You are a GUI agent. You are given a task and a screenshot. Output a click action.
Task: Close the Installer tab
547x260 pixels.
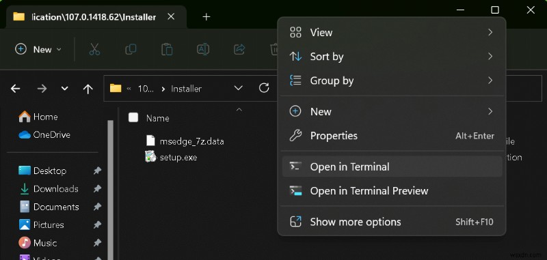point(171,16)
